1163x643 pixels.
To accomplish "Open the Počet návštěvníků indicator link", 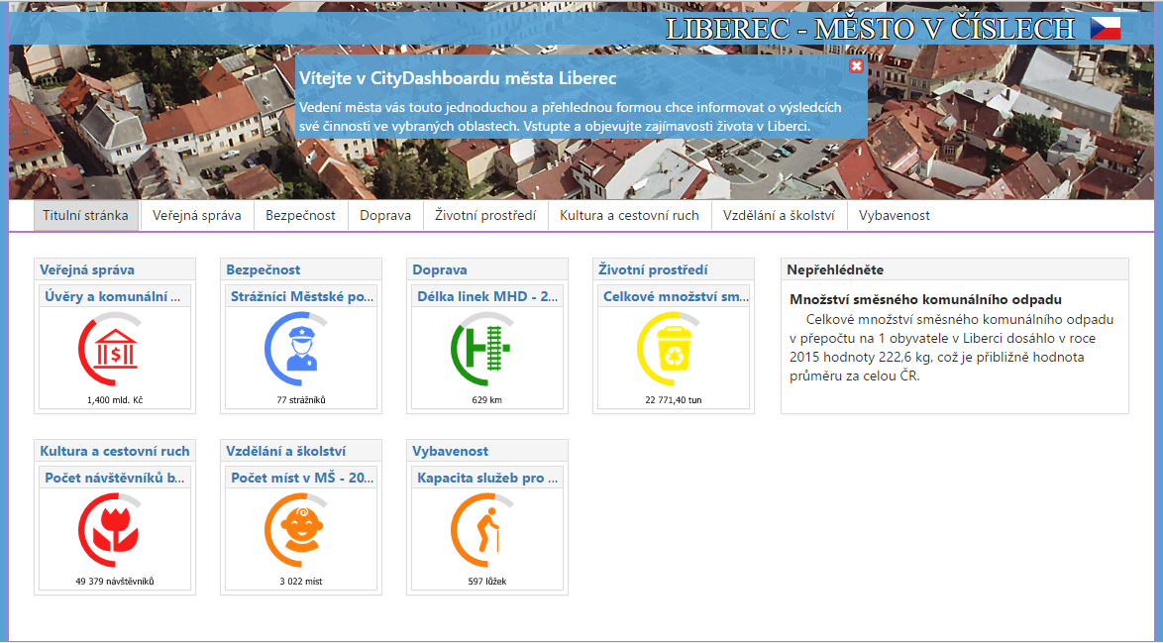I will click(x=115, y=478).
